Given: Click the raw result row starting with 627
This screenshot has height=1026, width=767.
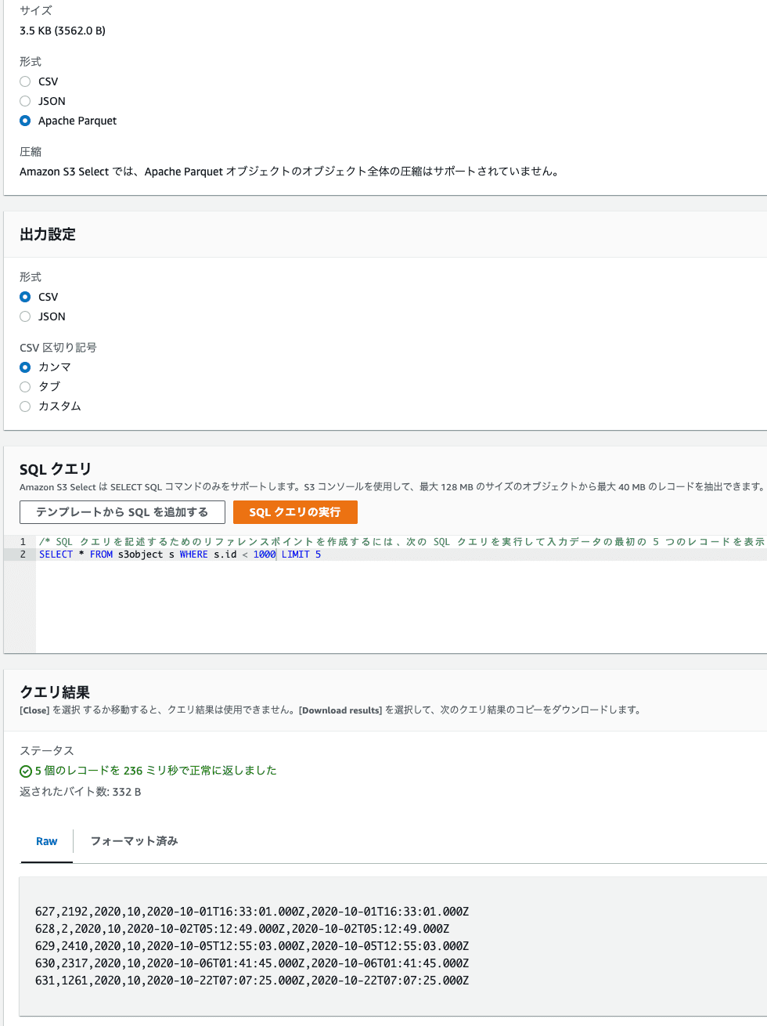Looking at the screenshot, I should (252, 912).
